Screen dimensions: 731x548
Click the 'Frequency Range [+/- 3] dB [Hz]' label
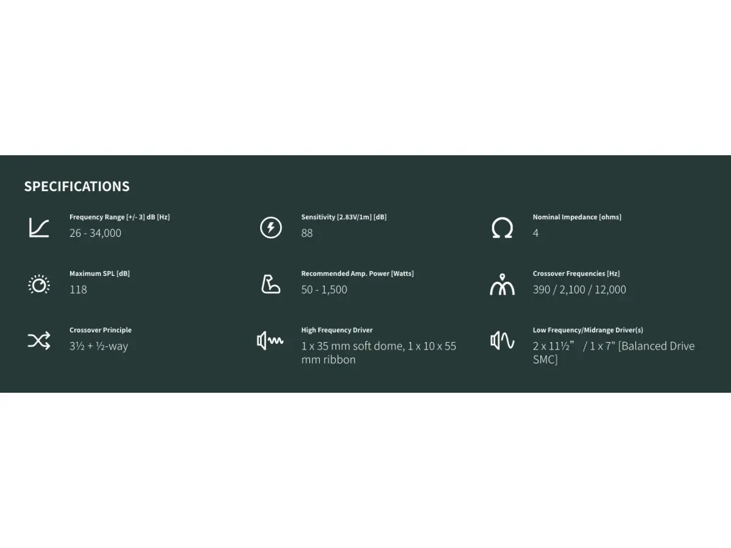(119, 217)
